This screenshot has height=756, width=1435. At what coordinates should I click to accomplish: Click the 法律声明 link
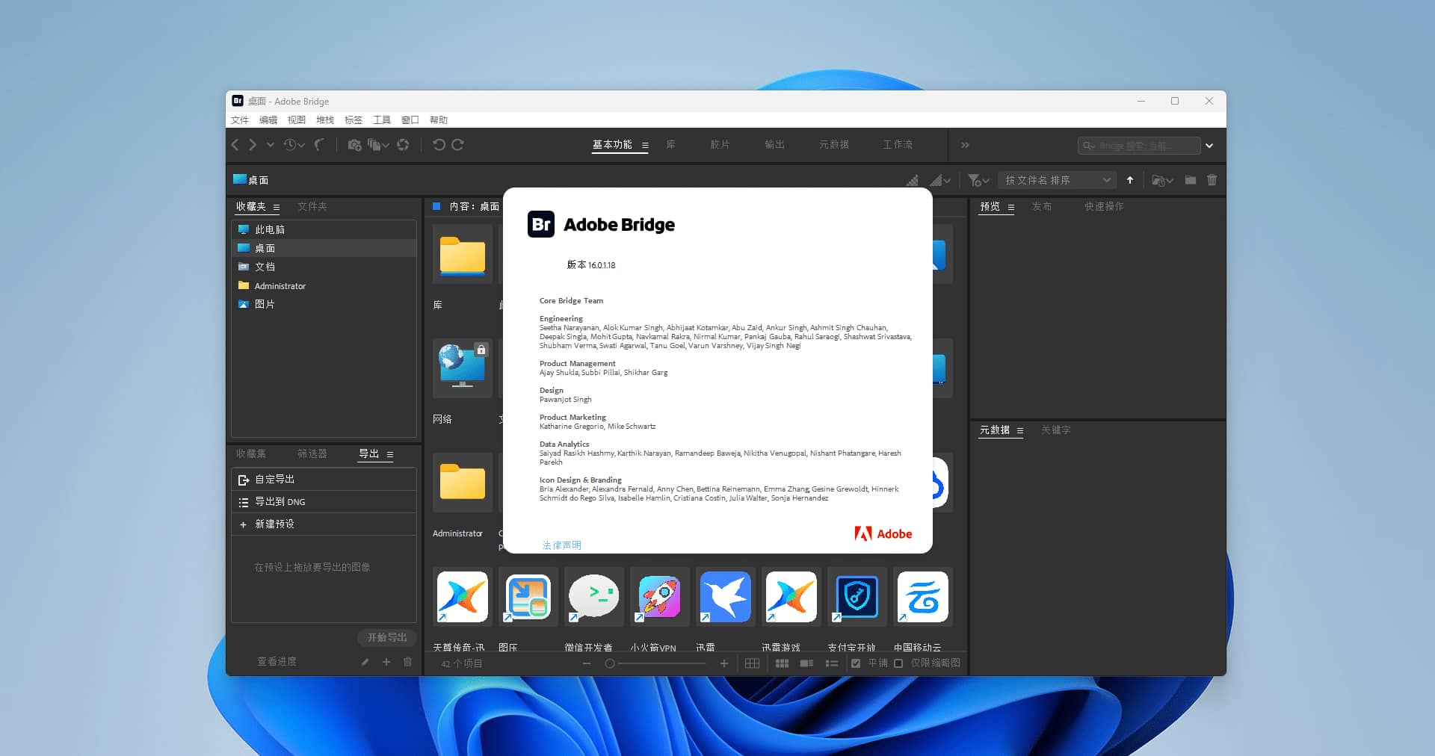pos(562,545)
